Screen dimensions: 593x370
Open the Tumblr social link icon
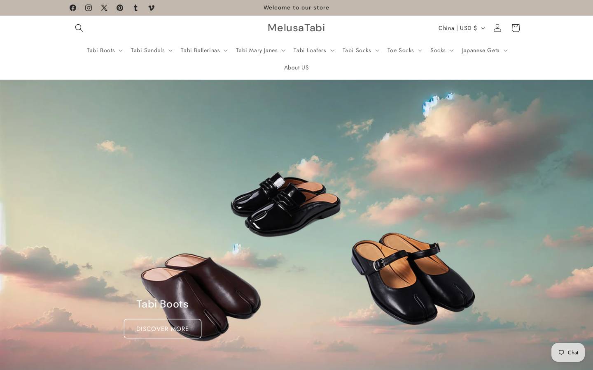coord(135,8)
